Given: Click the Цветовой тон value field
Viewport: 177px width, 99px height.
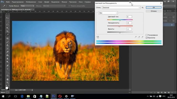Looking at the screenshot, I should click(129, 17).
